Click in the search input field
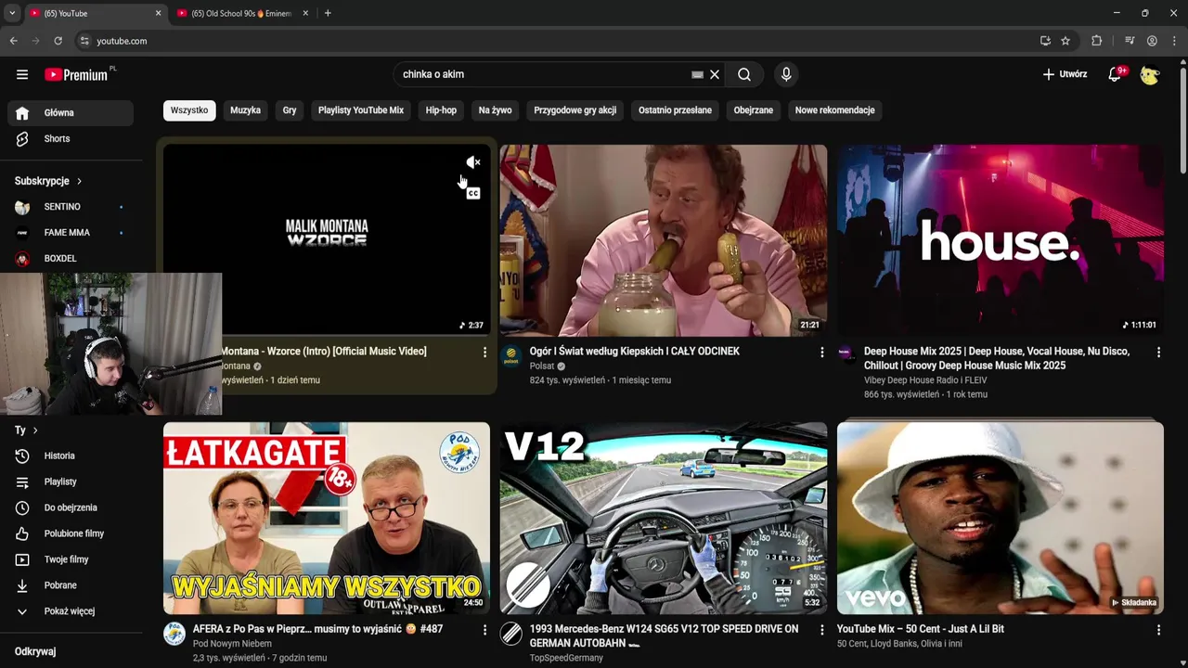1188x668 pixels. pyautogui.click(x=543, y=74)
